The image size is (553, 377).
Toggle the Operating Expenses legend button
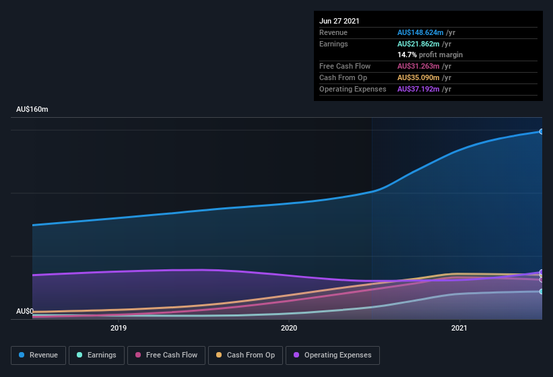333,355
